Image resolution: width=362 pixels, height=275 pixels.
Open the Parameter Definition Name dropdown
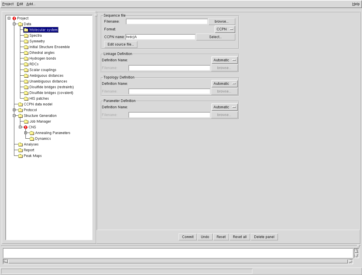click(x=225, y=107)
